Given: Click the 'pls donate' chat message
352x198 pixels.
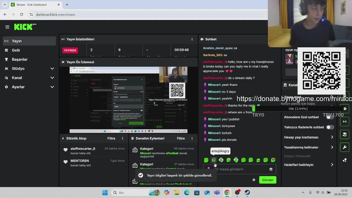Looking at the screenshot, I should pyautogui.click(x=229, y=140).
